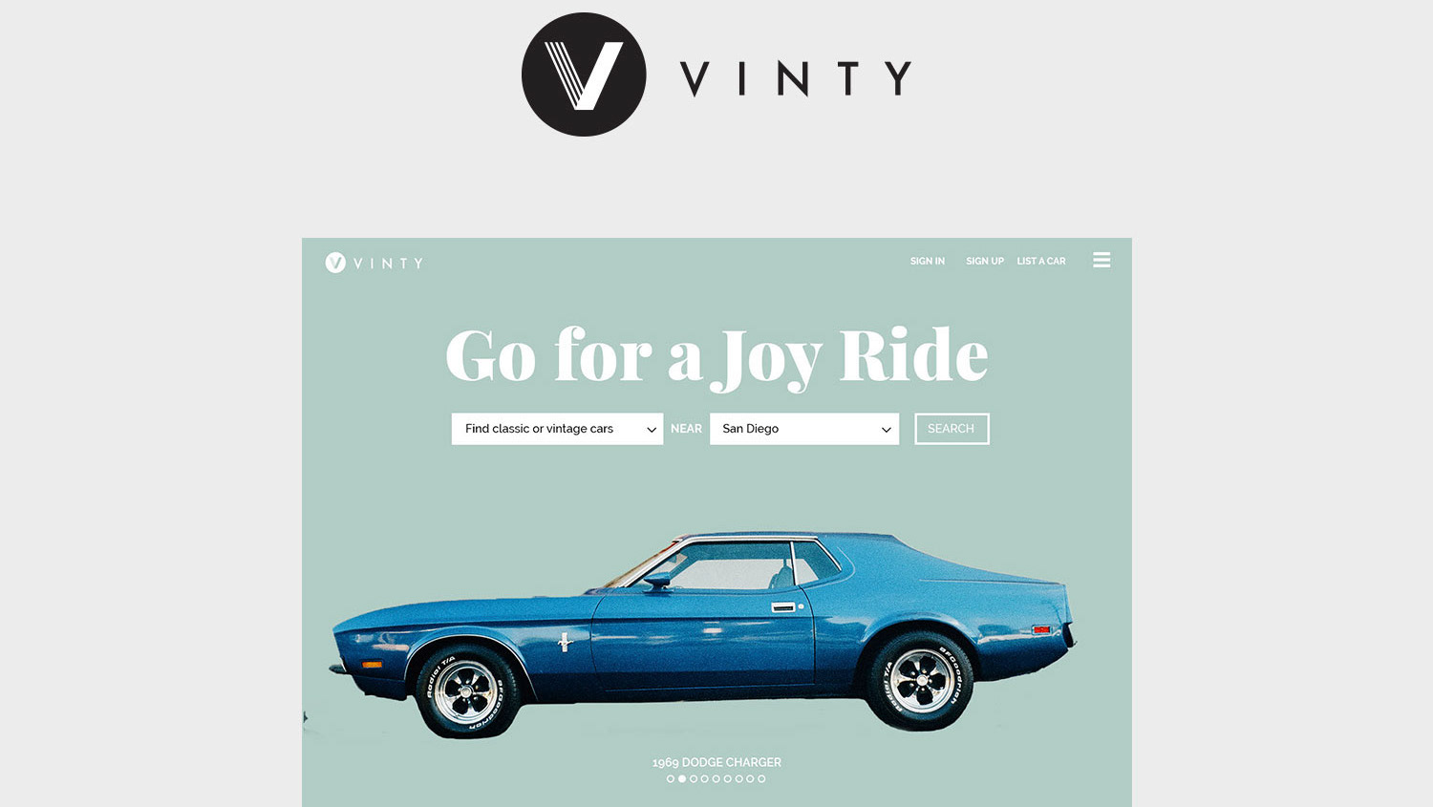Click the 1969 Dodge Charger caption
Screen dimensions: 1433x807
tap(716, 762)
